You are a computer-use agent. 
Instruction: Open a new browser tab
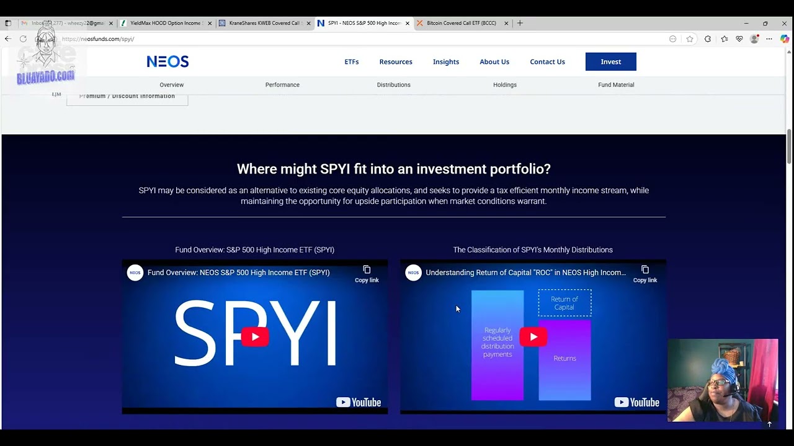520,23
